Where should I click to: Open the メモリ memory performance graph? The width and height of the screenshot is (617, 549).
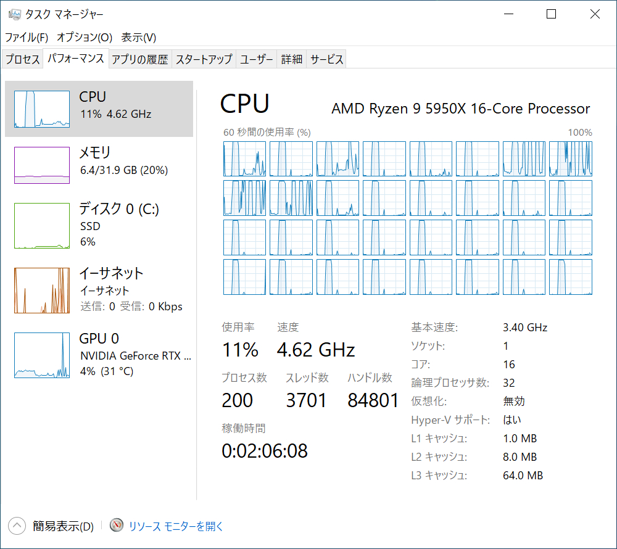pyautogui.click(x=42, y=165)
